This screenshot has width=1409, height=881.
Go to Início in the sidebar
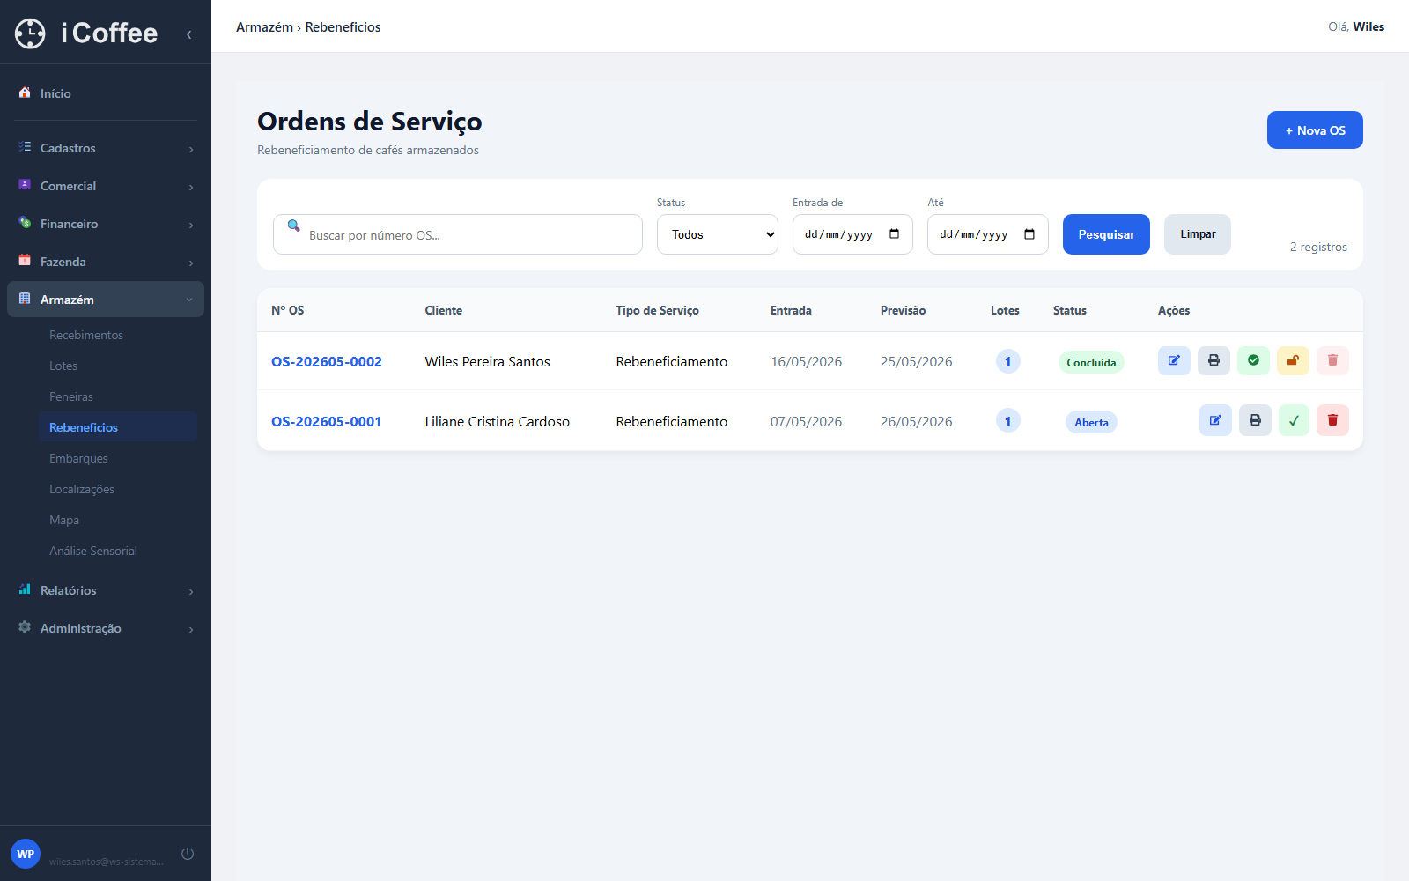106,93
